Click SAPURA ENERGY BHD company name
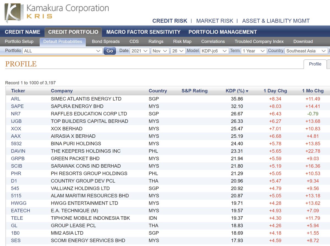 (77, 106)
